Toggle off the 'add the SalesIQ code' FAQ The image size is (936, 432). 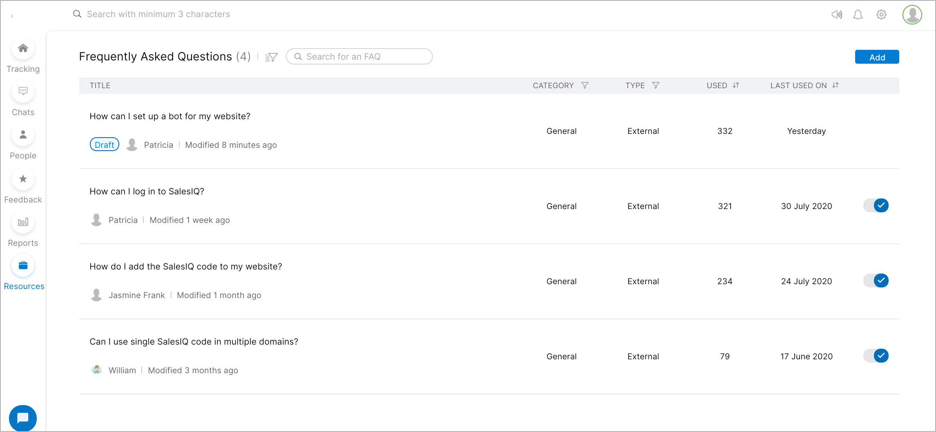click(876, 281)
